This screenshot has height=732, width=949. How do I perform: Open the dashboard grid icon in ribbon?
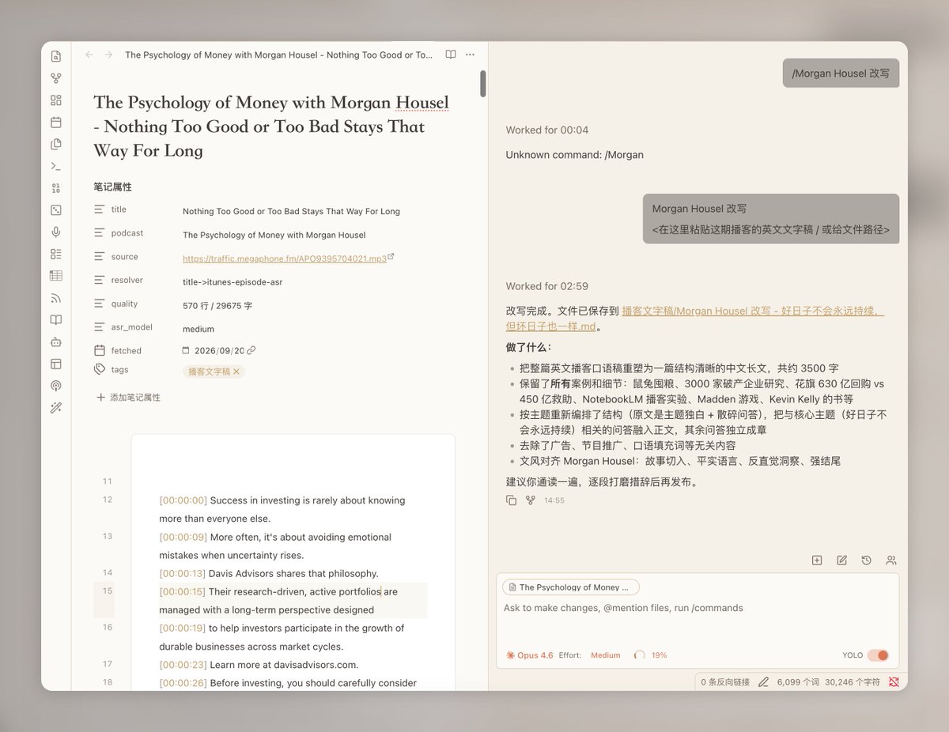coord(56,100)
